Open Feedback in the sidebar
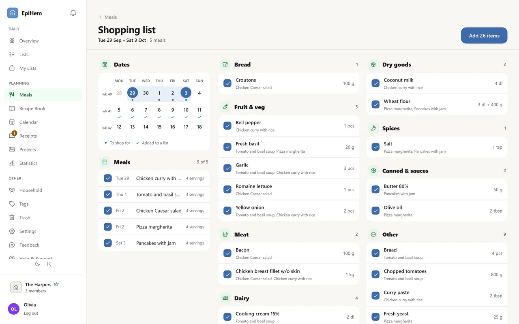Viewport: 519px width, 324px height. 43,245
